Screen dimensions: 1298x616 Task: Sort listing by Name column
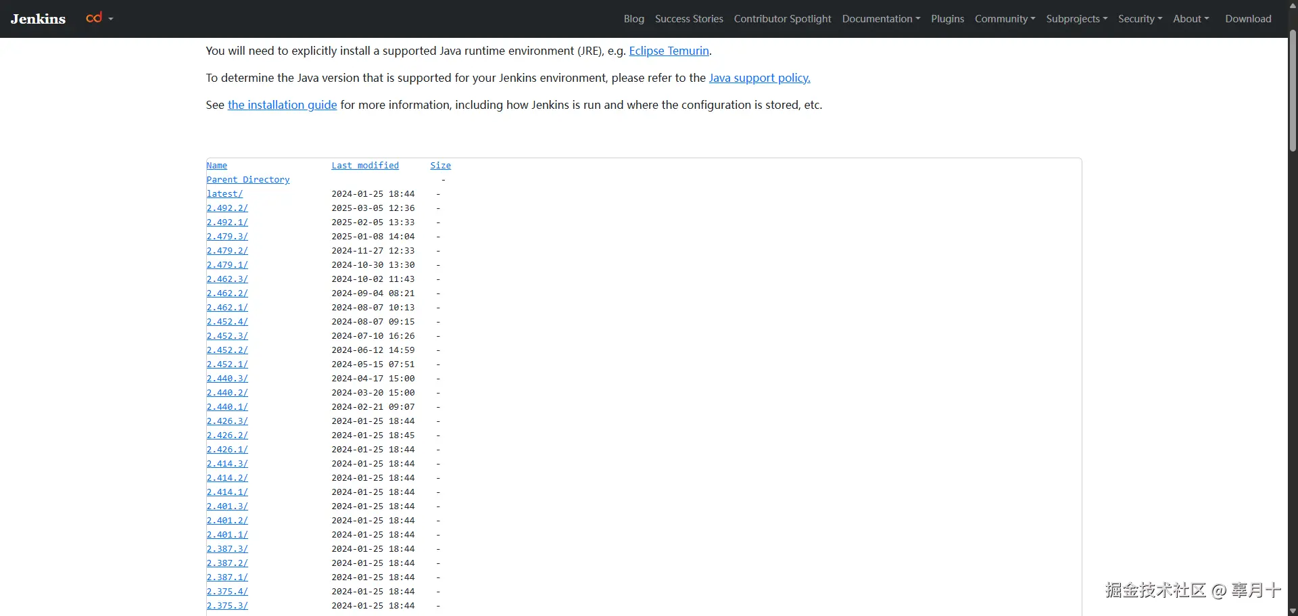point(217,166)
